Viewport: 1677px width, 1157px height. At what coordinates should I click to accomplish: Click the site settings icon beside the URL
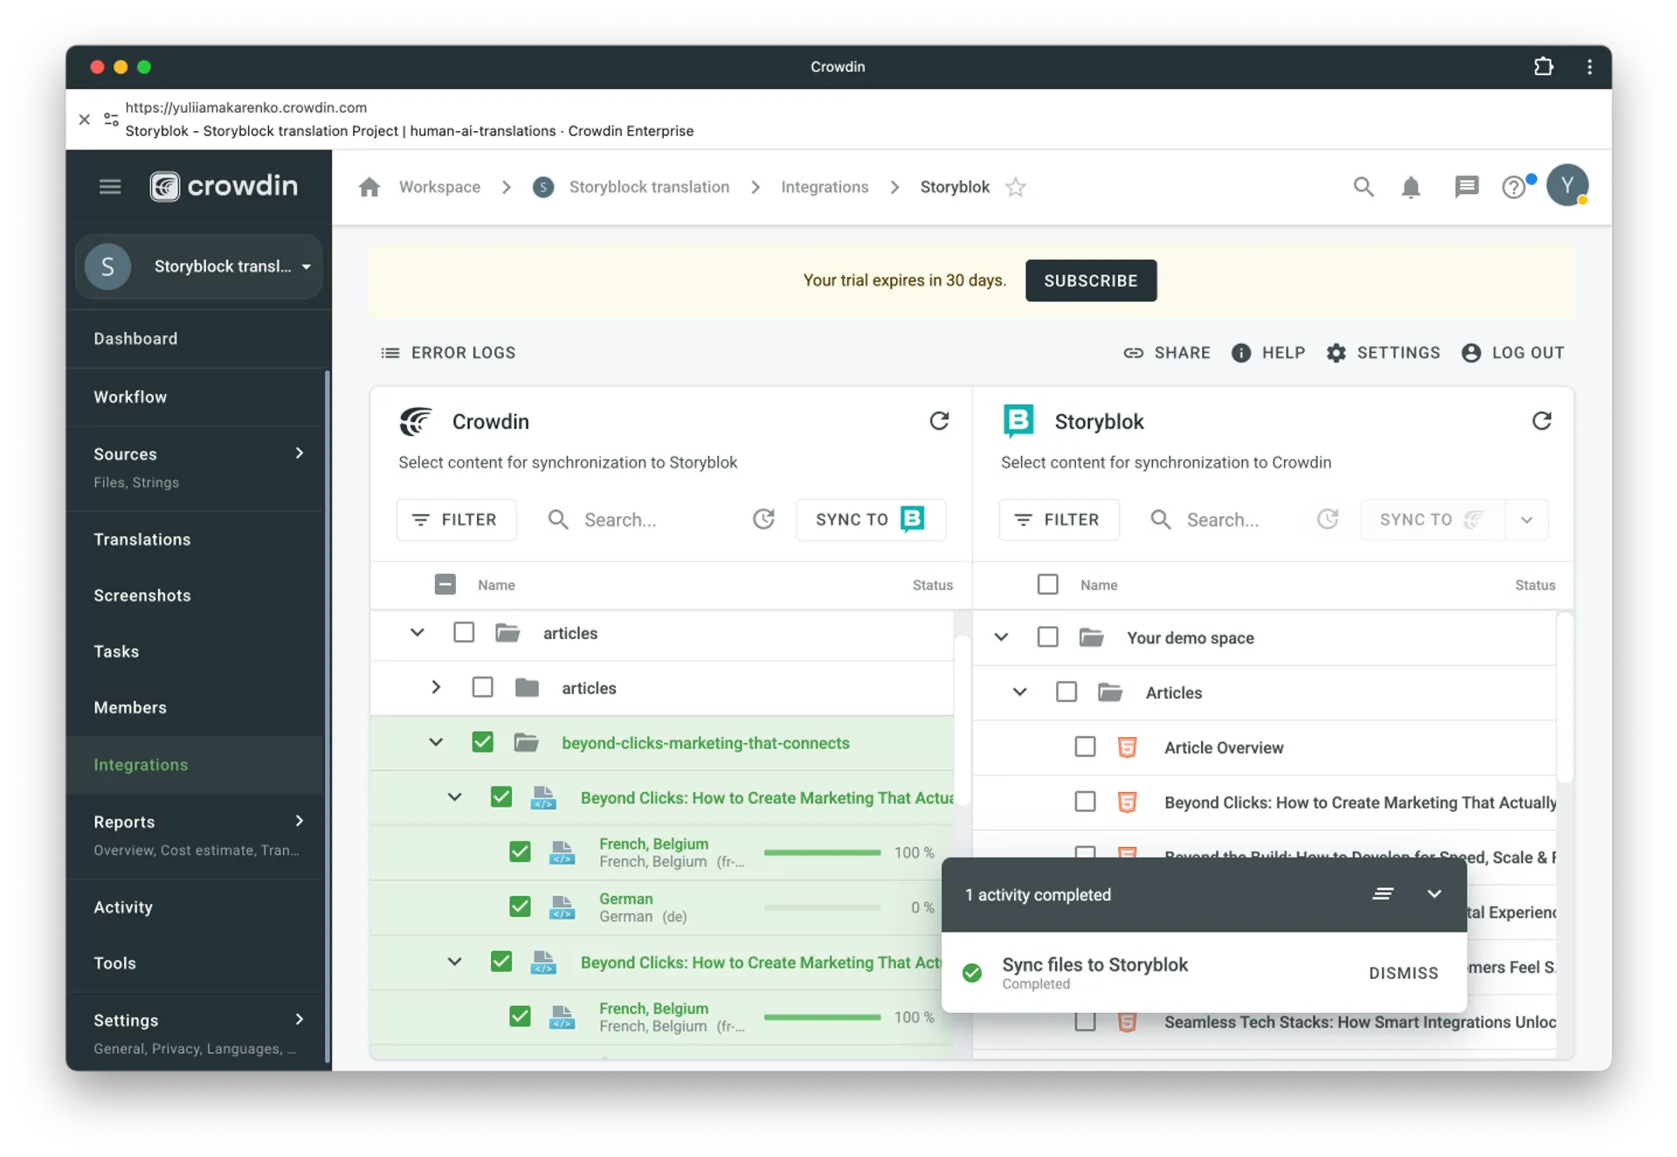(111, 119)
